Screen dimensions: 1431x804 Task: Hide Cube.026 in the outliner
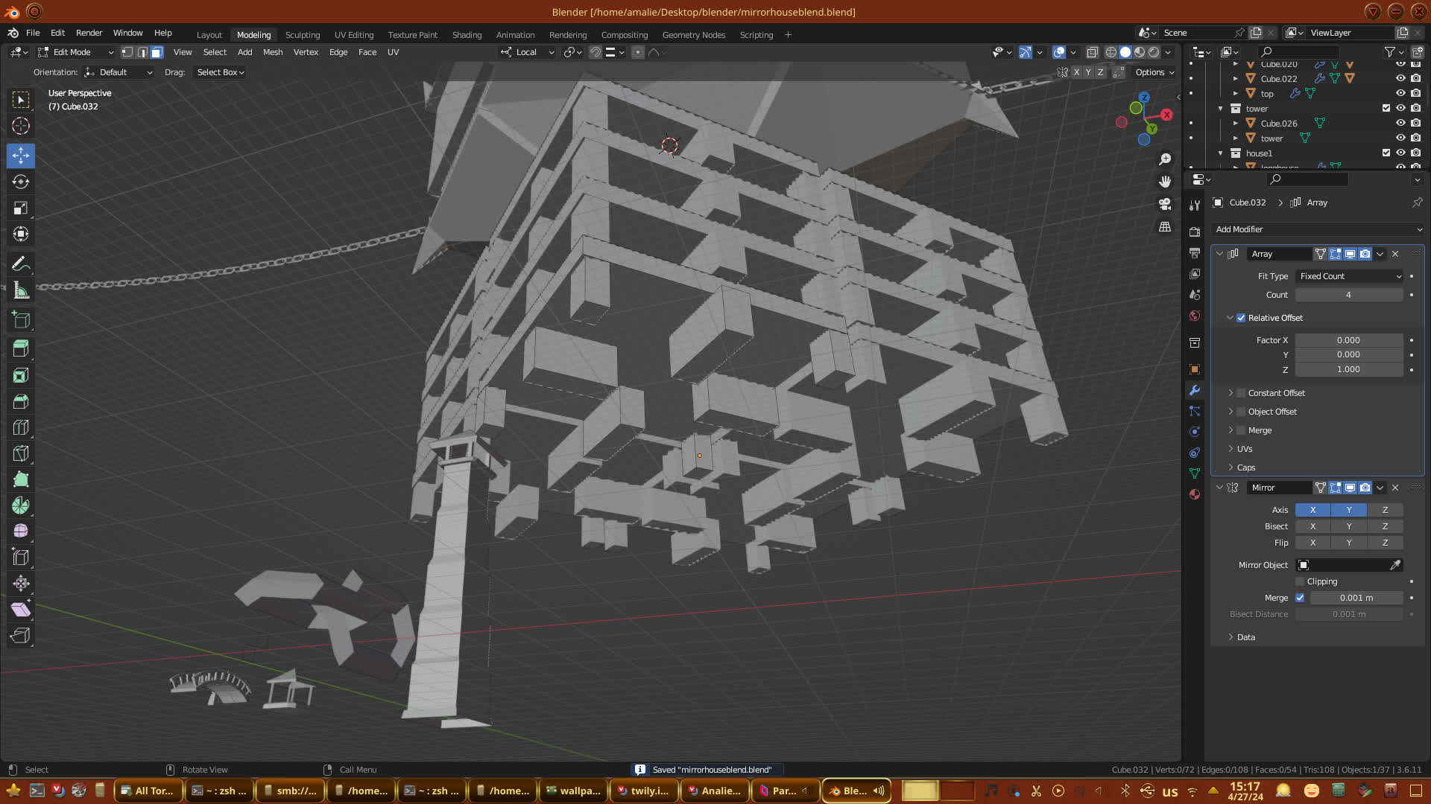tap(1400, 123)
